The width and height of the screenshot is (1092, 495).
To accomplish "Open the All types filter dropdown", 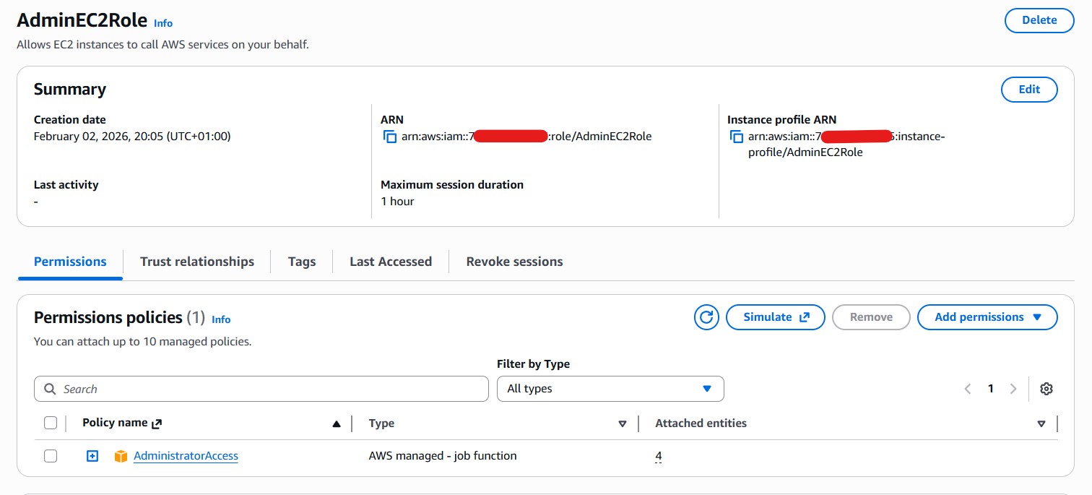I will [610, 389].
